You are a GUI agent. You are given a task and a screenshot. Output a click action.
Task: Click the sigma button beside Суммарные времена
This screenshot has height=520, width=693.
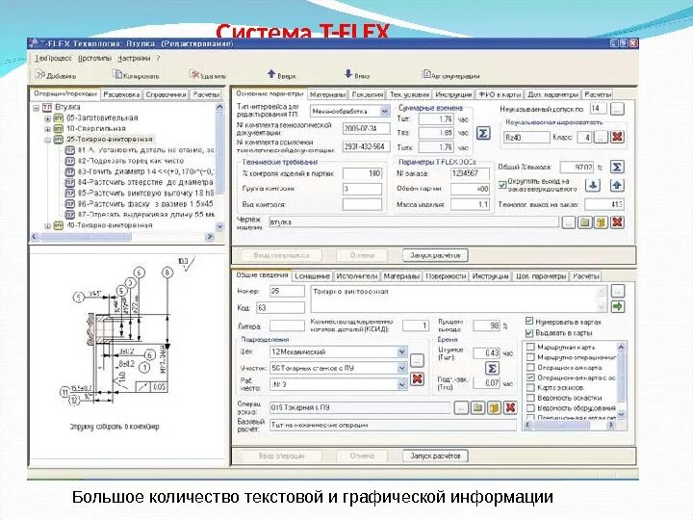pos(483,133)
